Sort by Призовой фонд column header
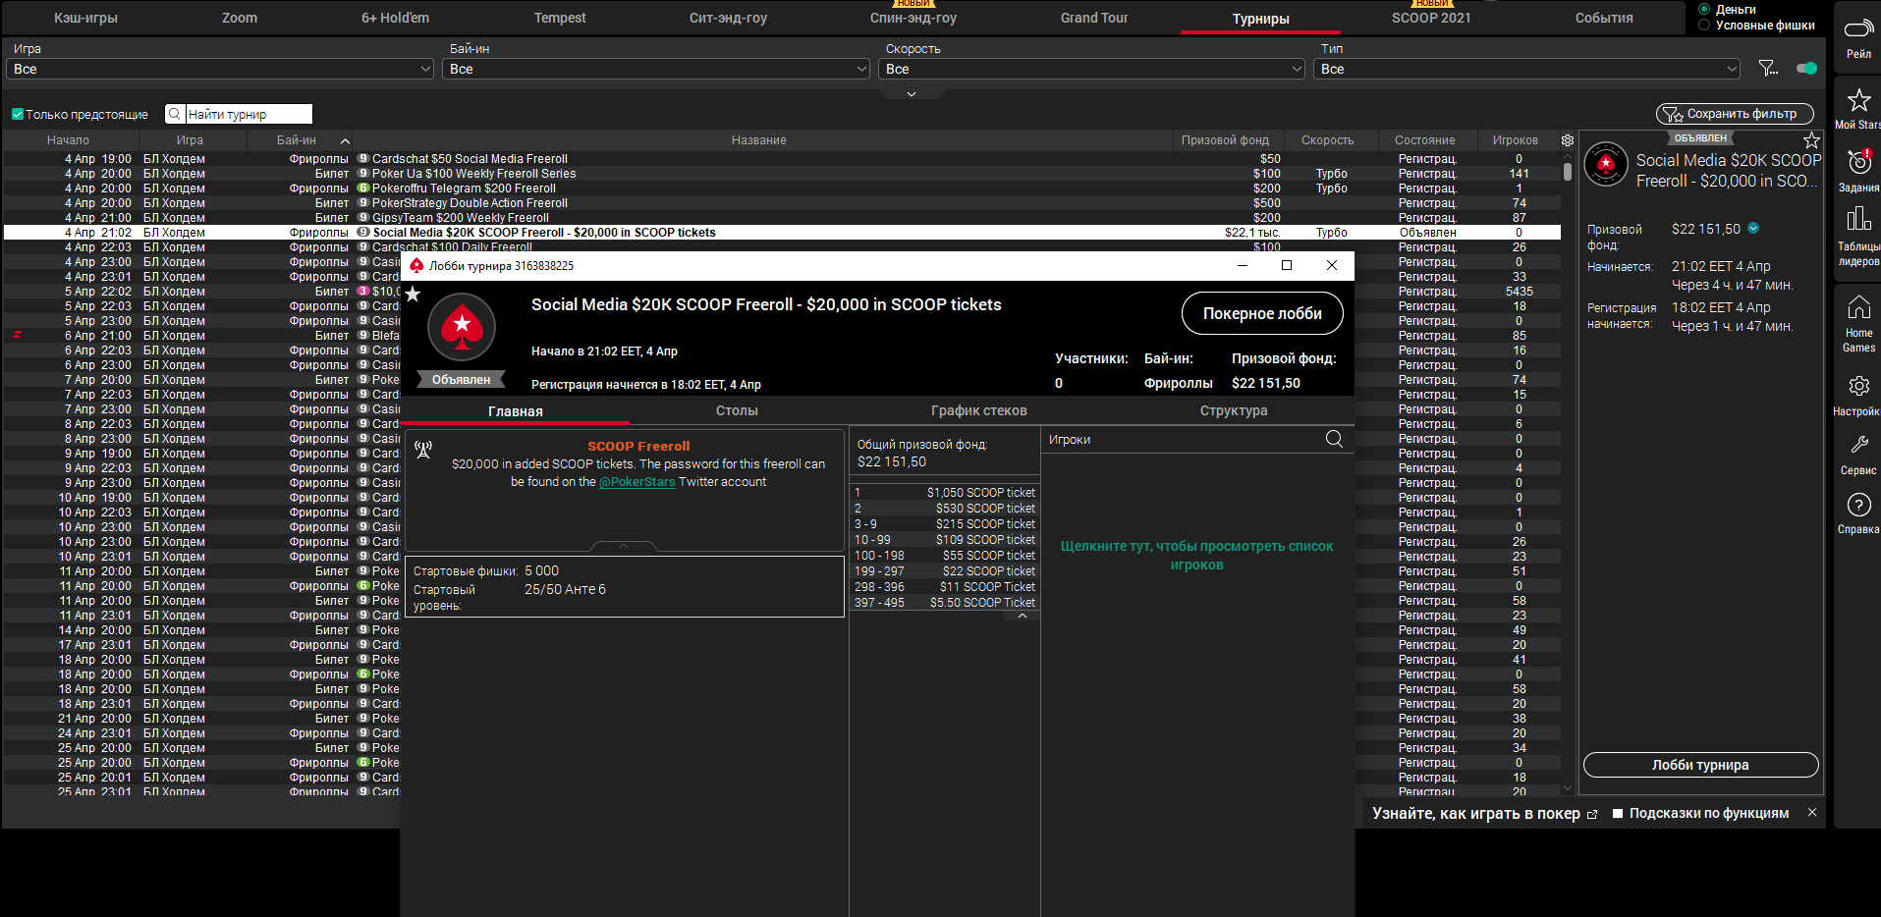This screenshot has width=1881, height=917. click(x=1225, y=140)
